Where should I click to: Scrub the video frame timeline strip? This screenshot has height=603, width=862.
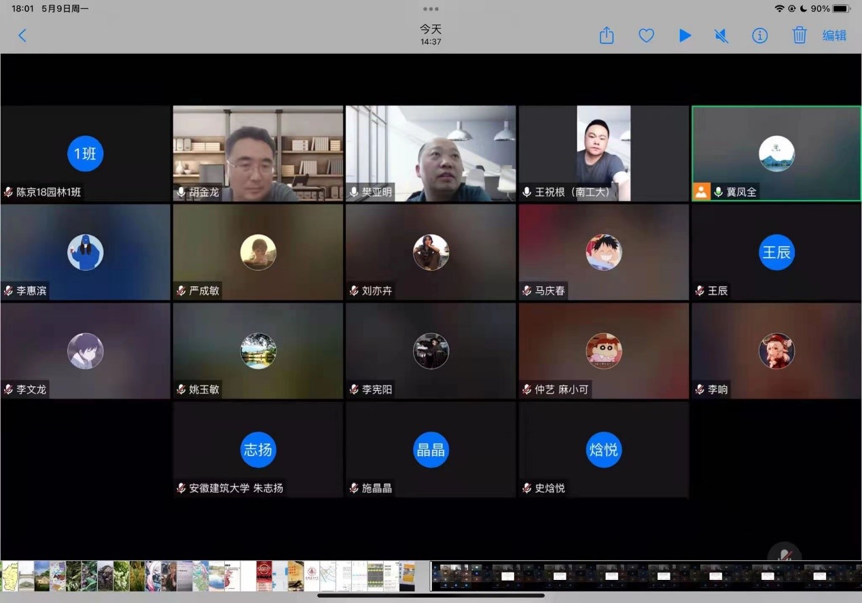pyautogui.click(x=645, y=576)
